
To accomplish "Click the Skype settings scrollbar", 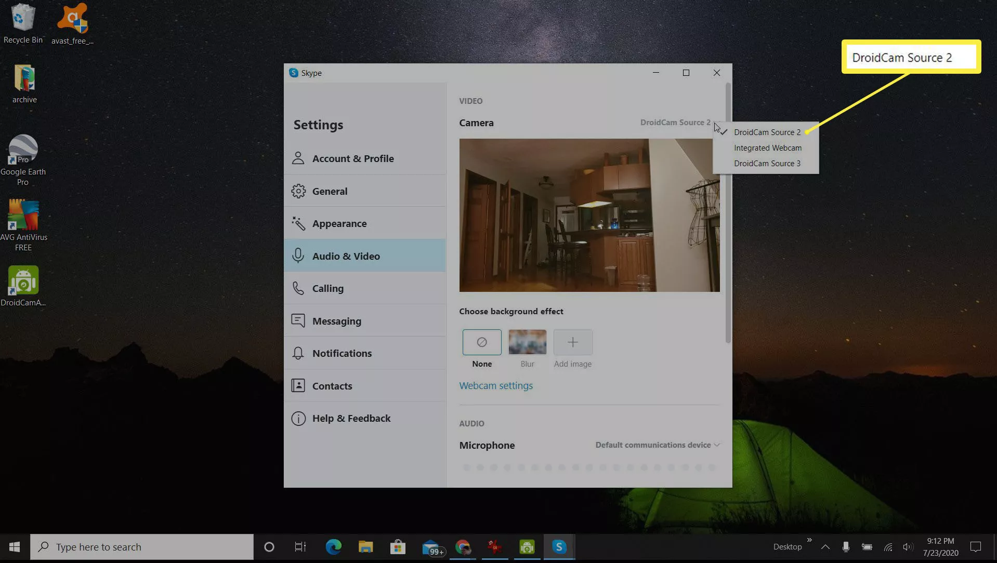I will coord(728,213).
